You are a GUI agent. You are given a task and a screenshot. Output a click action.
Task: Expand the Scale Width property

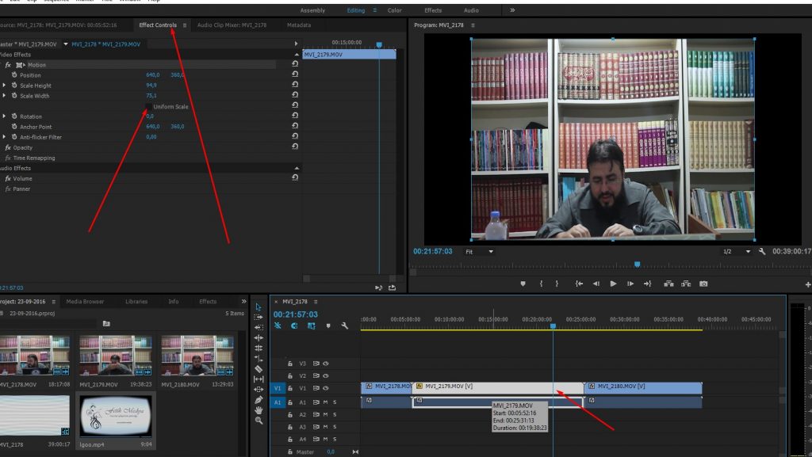(x=4, y=96)
